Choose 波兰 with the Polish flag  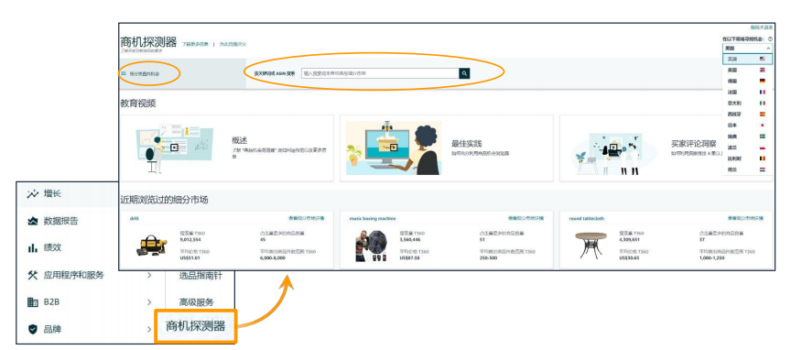(x=747, y=148)
